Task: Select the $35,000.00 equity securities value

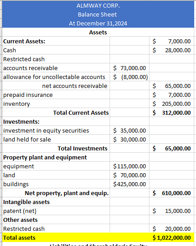Action: (130, 130)
